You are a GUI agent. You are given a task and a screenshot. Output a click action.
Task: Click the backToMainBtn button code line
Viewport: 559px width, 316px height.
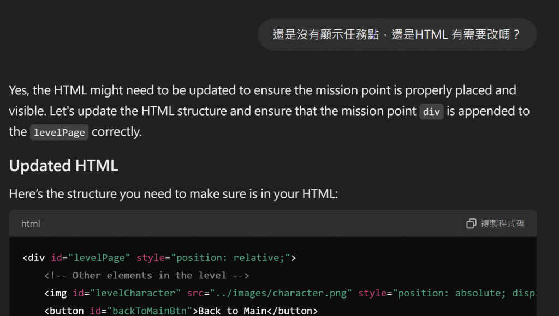pyautogui.click(x=181, y=311)
